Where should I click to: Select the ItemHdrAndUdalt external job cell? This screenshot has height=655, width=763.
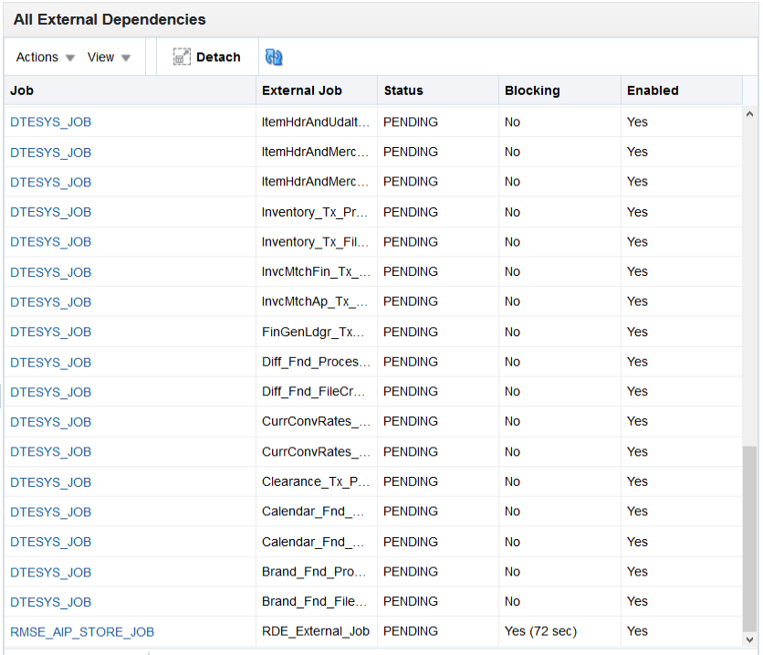[317, 121]
